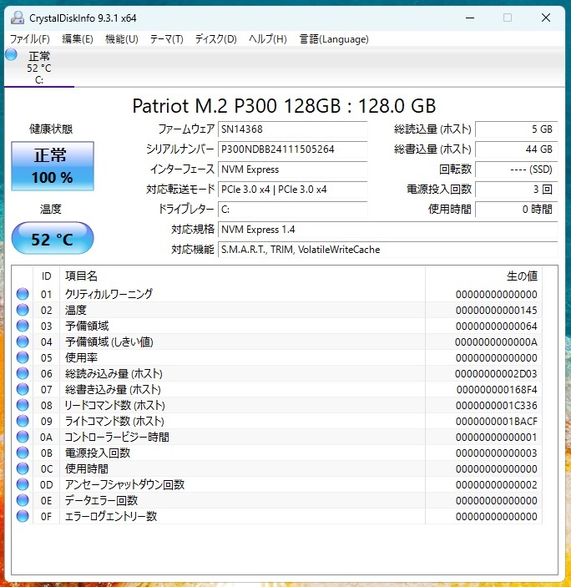Click status orb for 04 予備領域 (しきい値) row
Image resolution: width=571 pixels, height=587 pixels.
click(23, 342)
